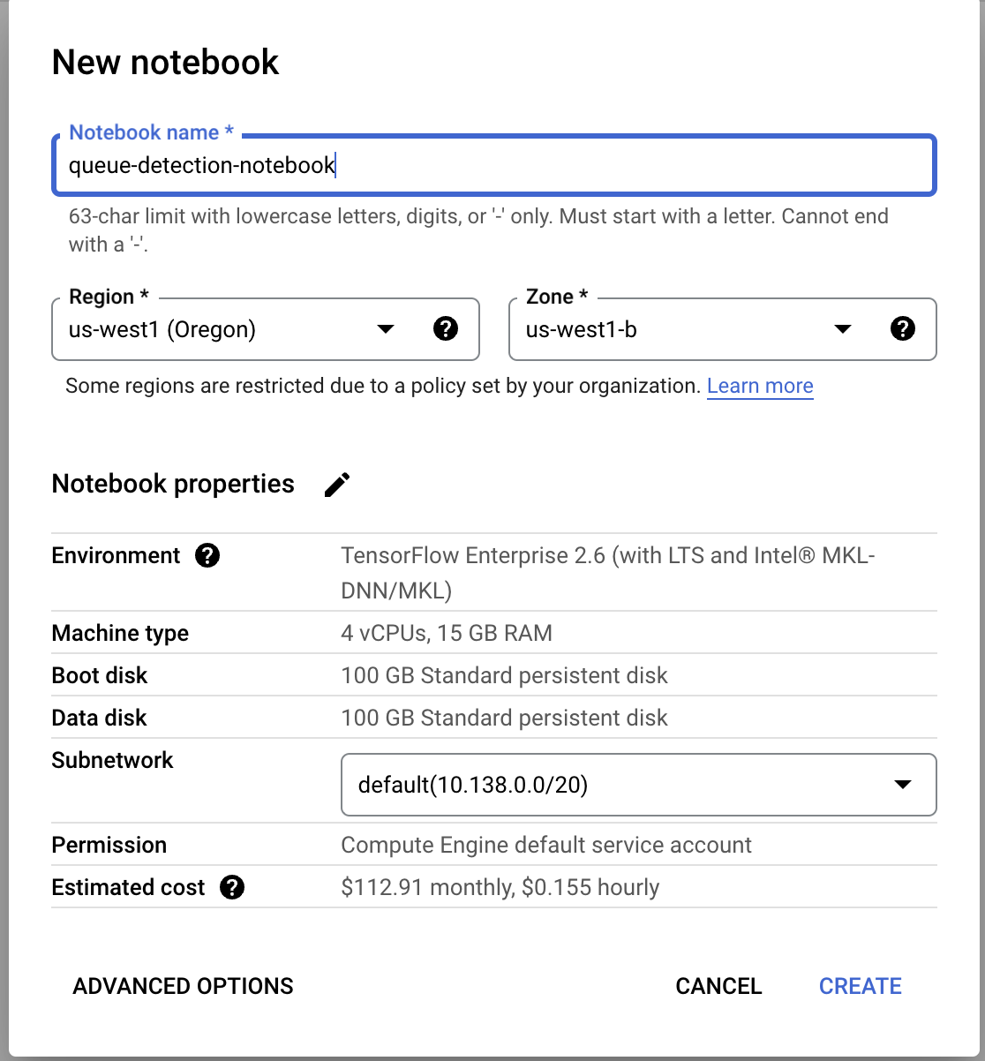Expand the Subnetwork dropdown
This screenshot has height=1061, width=985.
pos(902,784)
